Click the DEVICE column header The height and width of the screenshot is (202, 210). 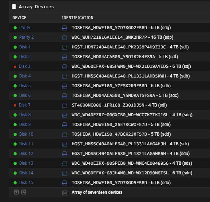click(x=19, y=18)
